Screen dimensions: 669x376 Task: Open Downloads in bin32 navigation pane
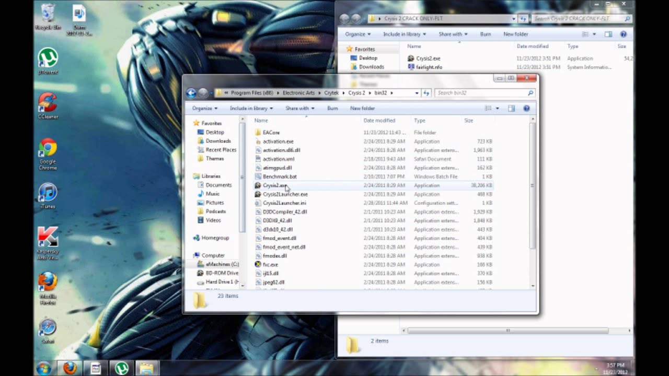pos(218,141)
